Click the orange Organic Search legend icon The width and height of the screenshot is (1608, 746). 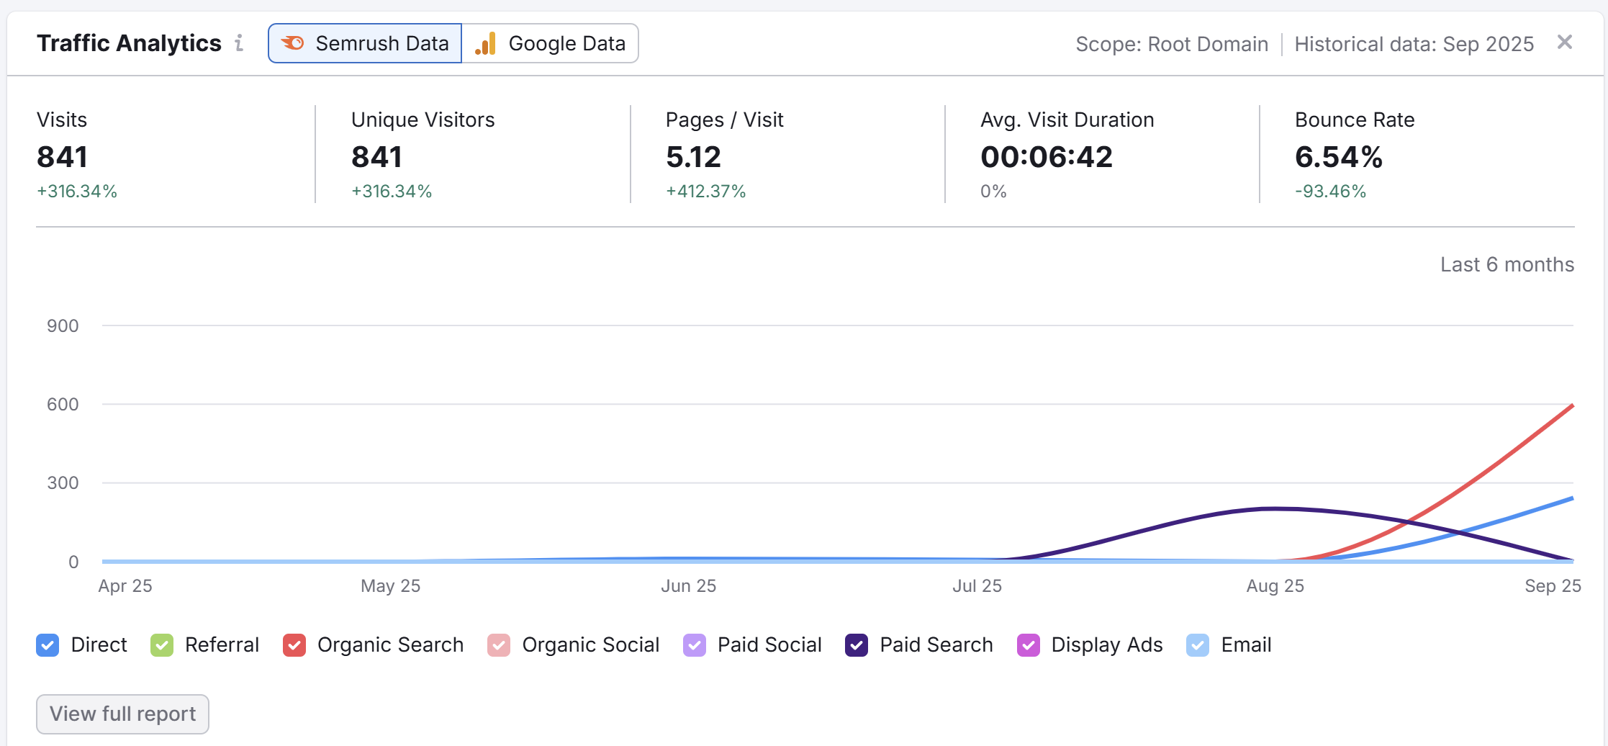point(294,645)
